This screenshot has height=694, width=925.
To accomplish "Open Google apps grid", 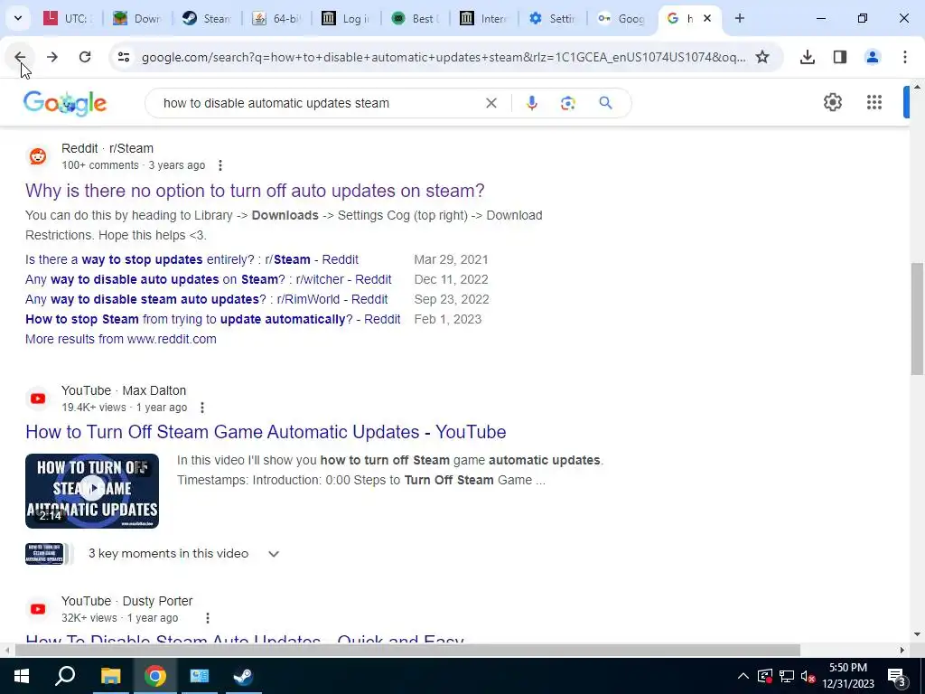I will [874, 102].
